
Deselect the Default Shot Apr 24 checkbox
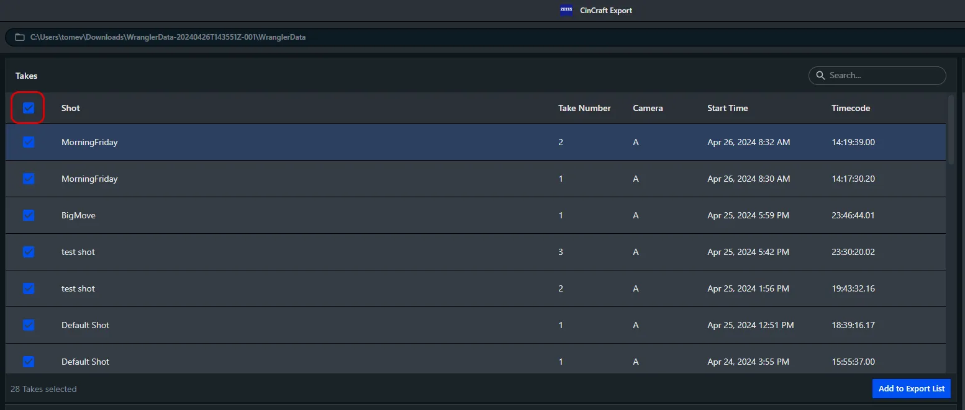click(x=29, y=362)
